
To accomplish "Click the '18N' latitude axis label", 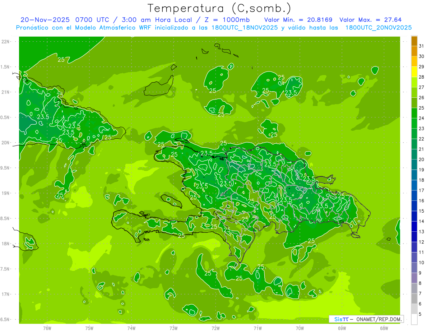I will point(5,244).
